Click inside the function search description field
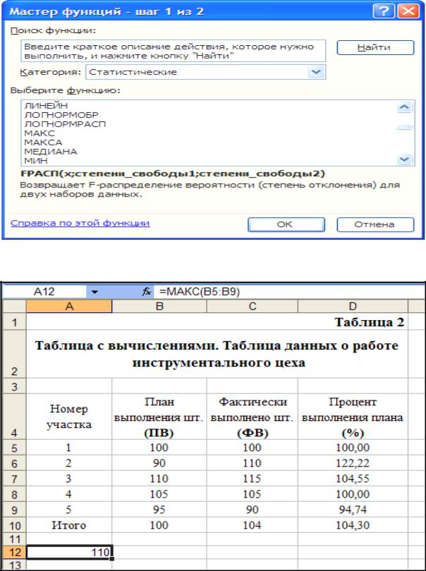This screenshot has width=426, height=571. pos(173,51)
